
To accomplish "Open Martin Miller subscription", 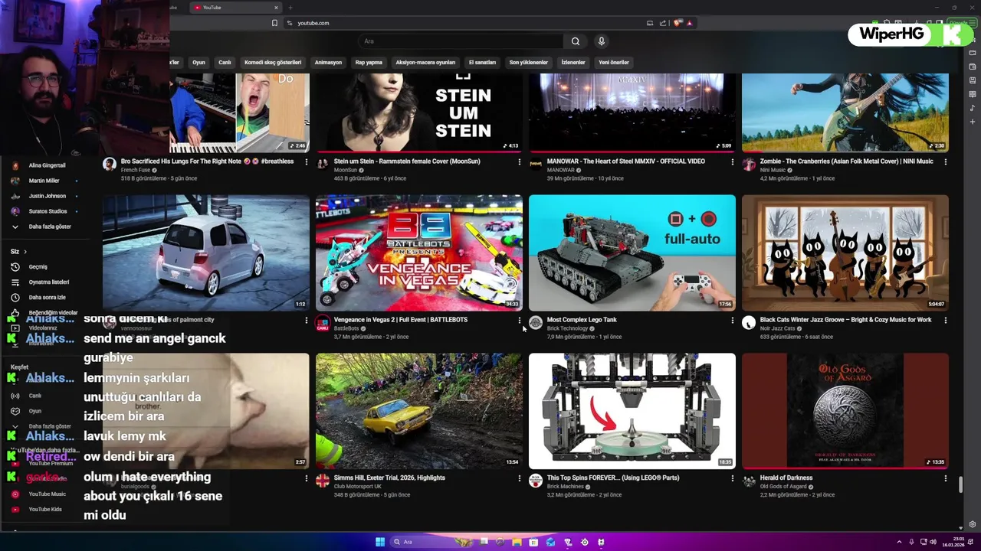I will [42, 181].
